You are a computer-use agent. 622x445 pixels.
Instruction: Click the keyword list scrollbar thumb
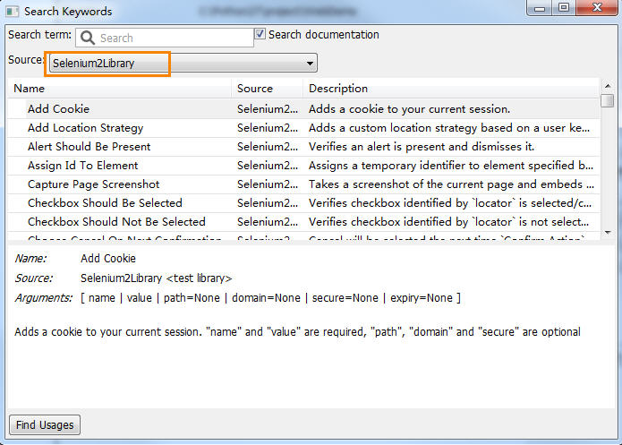click(608, 100)
